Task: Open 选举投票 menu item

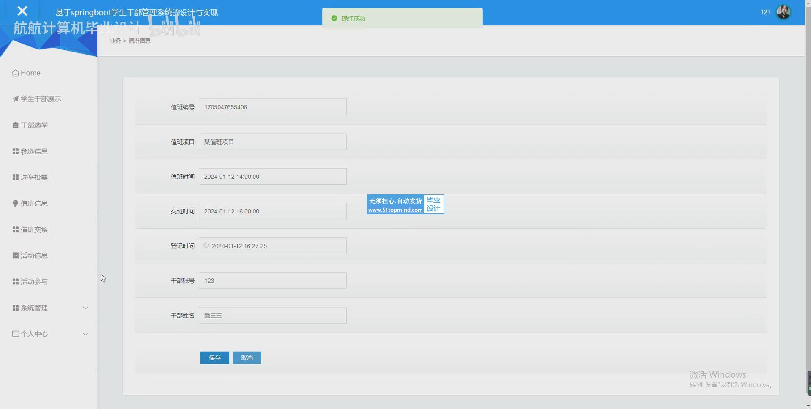Action: click(x=34, y=177)
